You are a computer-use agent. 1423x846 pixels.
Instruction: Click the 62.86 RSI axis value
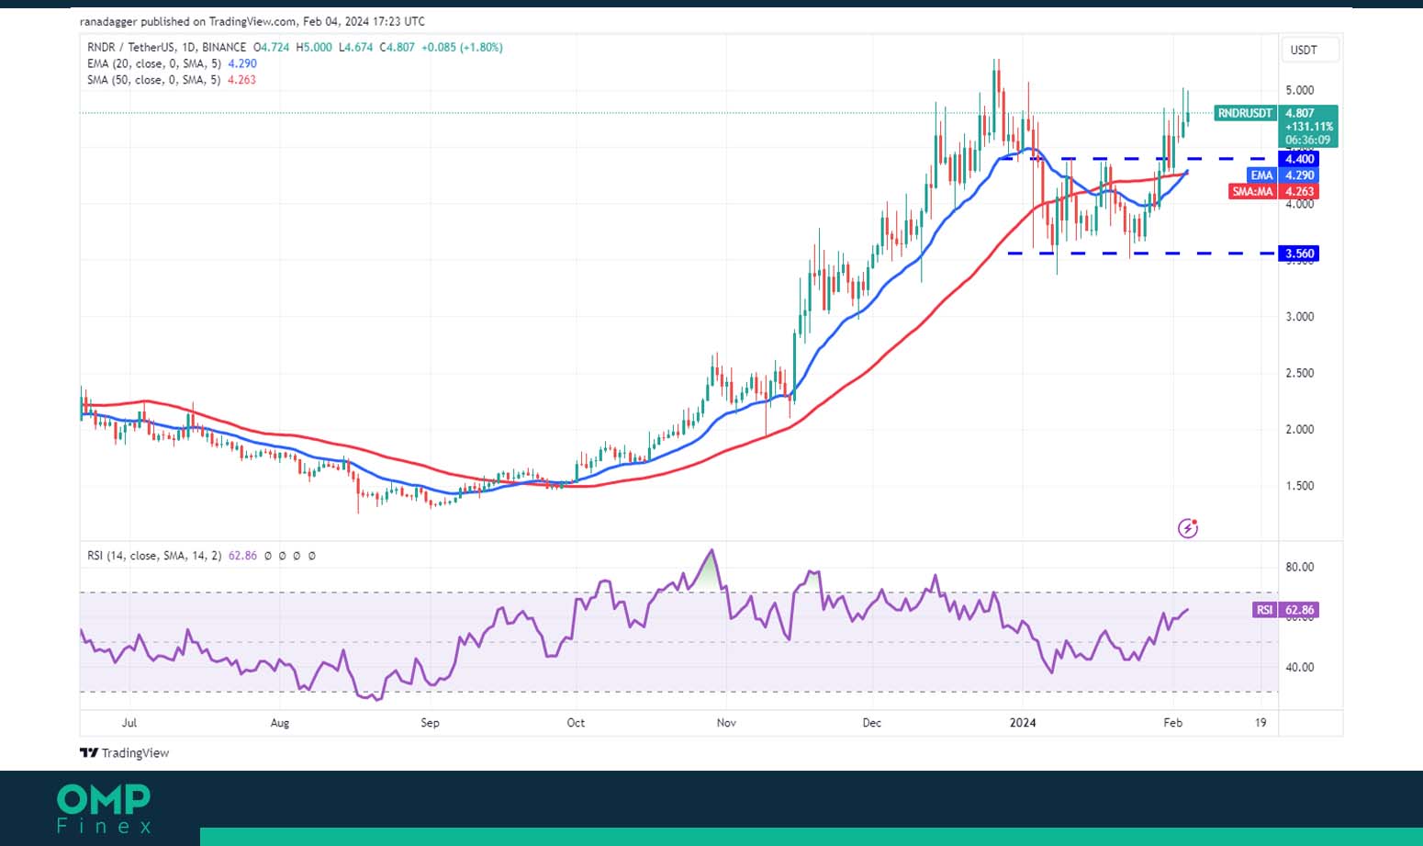[1300, 610]
